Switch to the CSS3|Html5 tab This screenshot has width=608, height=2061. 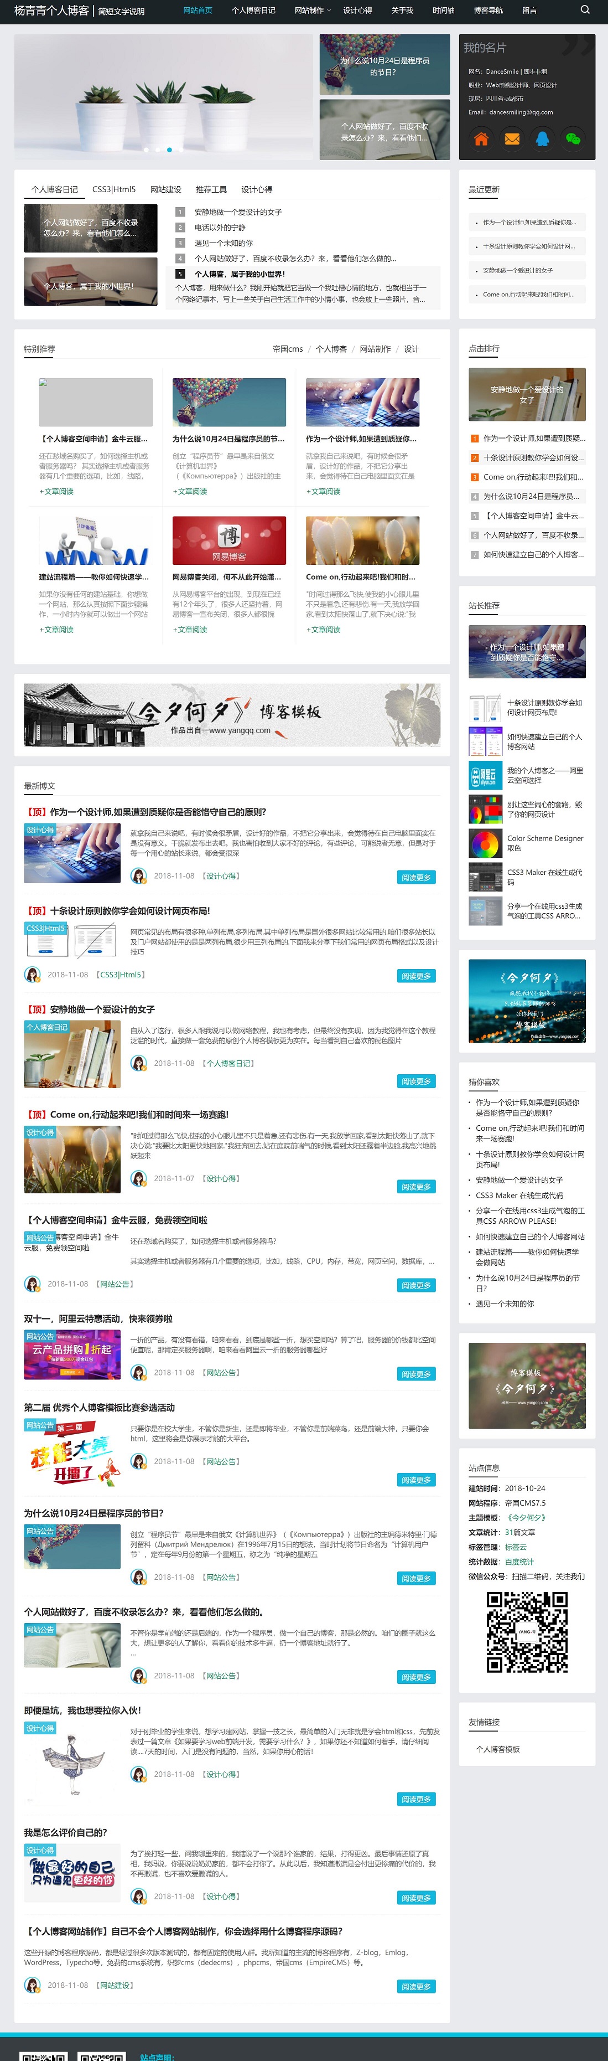[x=113, y=189]
